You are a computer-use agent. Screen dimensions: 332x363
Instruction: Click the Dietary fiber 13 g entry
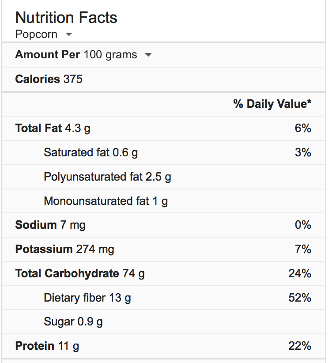[87, 298]
